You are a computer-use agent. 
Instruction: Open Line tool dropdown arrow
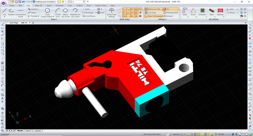4,17
